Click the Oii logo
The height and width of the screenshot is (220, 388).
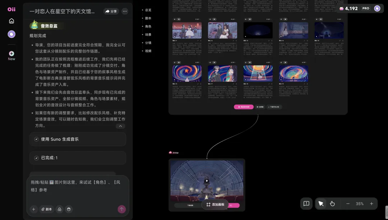point(11,9)
